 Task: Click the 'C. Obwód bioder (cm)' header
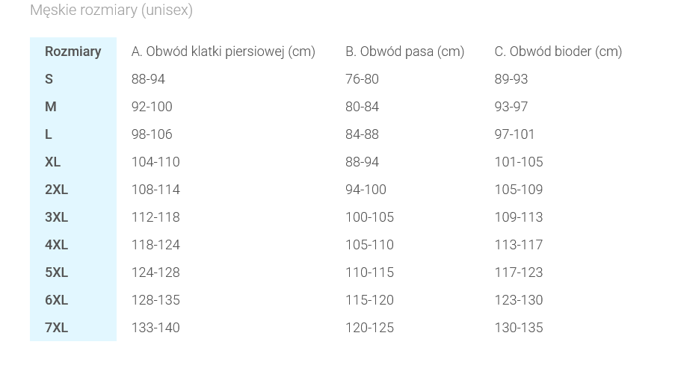click(558, 52)
